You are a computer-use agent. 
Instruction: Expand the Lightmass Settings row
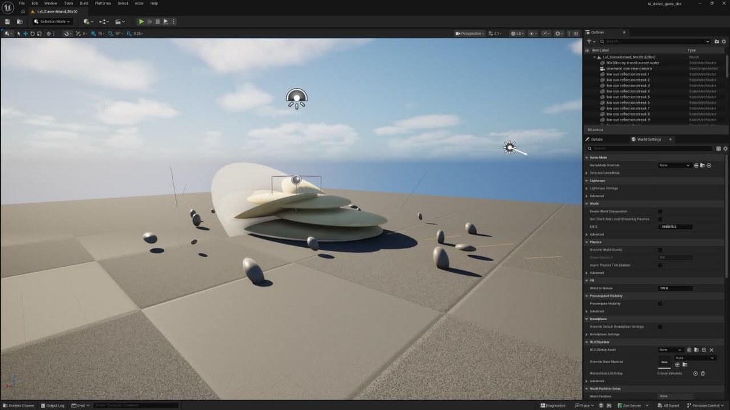point(587,188)
